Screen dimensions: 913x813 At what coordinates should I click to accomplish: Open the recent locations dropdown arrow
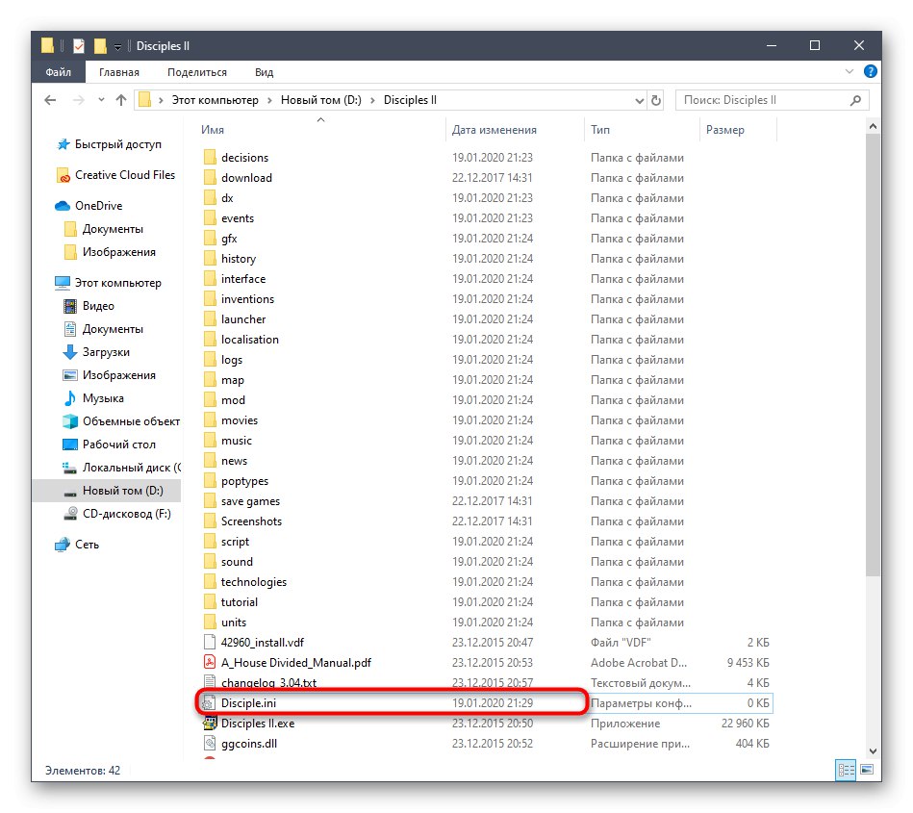(101, 100)
